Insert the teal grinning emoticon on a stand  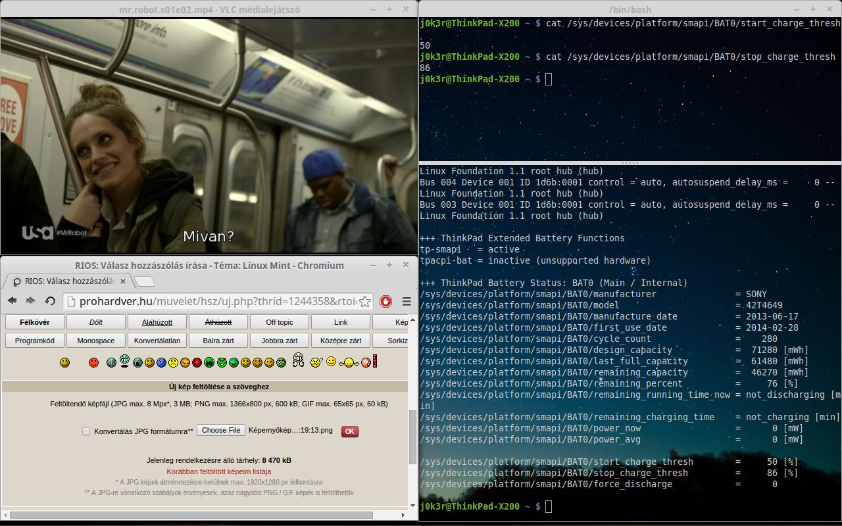(x=124, y=360)
